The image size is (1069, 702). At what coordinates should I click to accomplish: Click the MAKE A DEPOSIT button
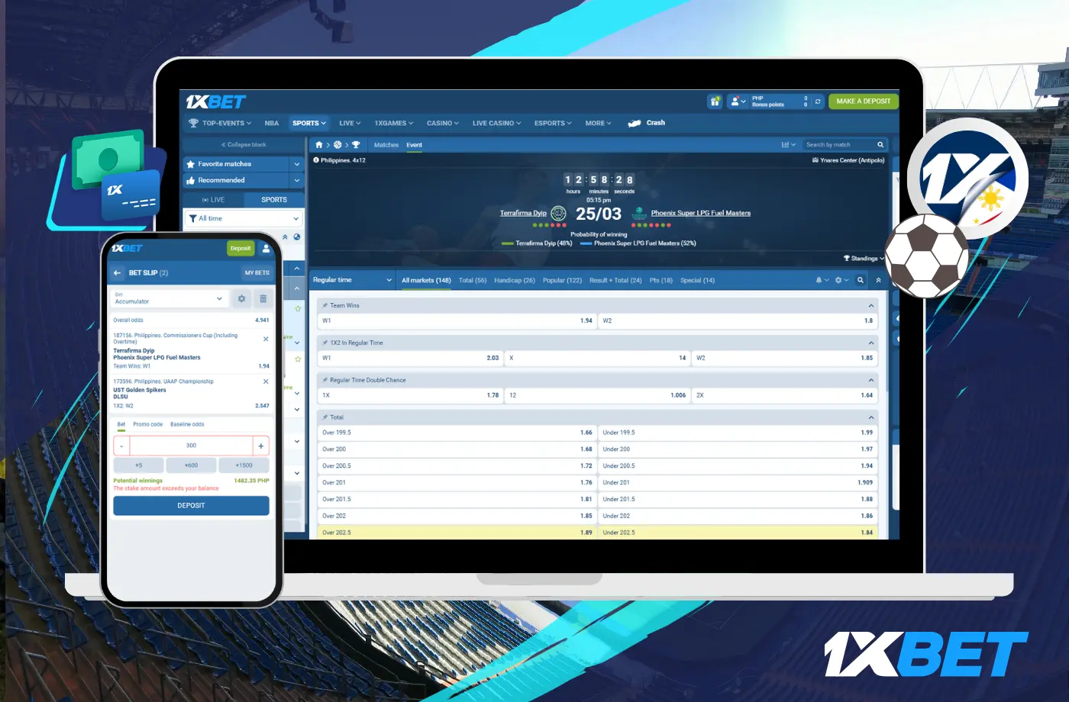click(x=863, y=101)
